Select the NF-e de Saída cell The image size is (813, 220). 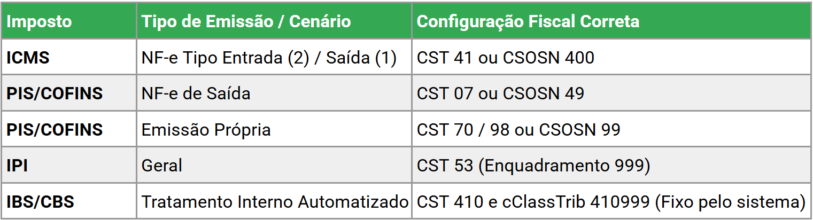pyautogui.click(x=196, y=93)
